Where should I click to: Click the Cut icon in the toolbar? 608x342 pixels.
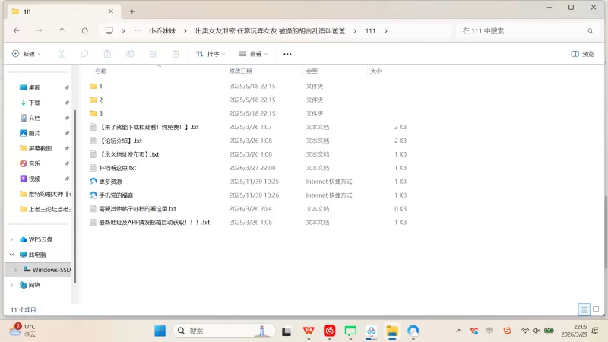(62, 54)
